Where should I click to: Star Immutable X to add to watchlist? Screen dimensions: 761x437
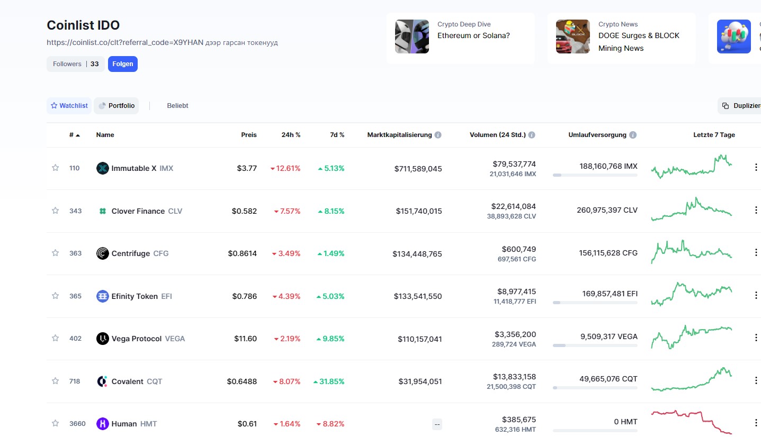(55, 168)
